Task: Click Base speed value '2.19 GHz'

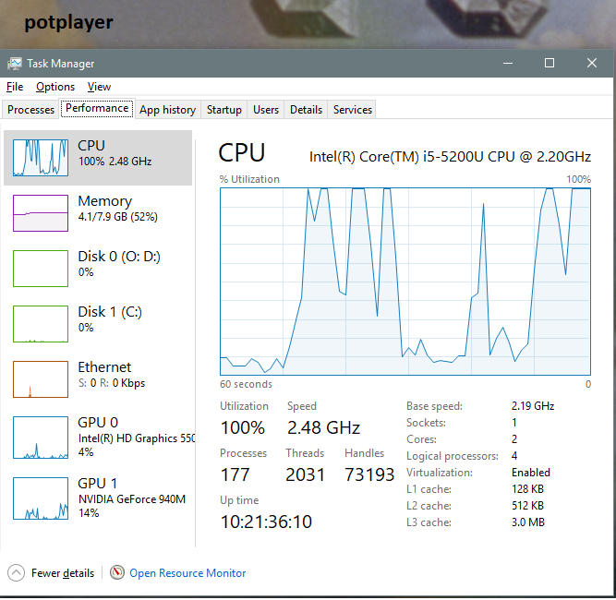Action: click(x=533, y=406)
